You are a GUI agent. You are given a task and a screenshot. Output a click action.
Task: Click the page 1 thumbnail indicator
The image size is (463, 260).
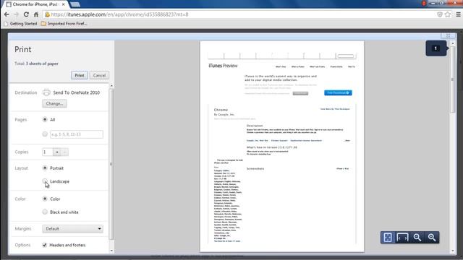(x=436, y=48)
